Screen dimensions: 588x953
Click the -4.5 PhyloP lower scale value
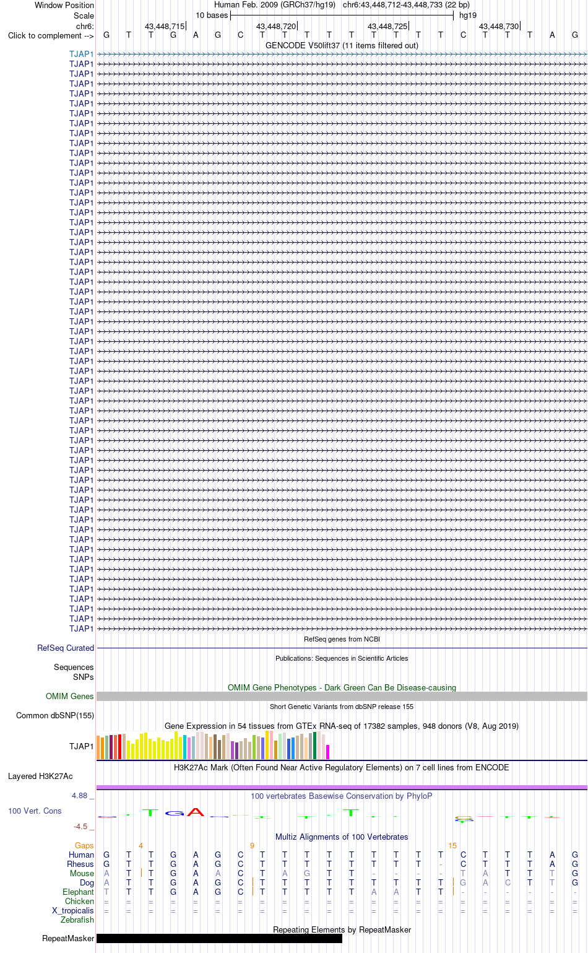tap(80, 827)
